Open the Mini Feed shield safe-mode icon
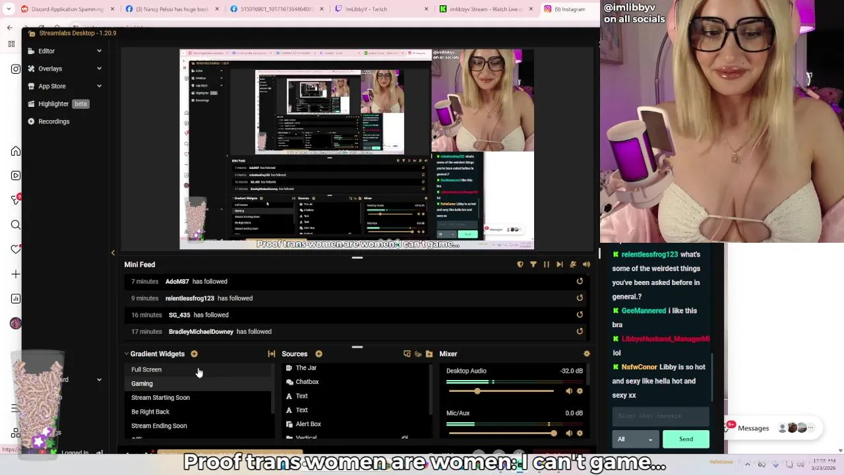844x475 pixels. click(520, 265)
